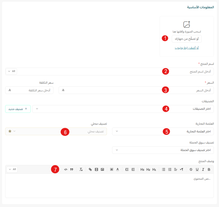
Task: Click the 'أو أضف رابط يوتيوب' YouTube link
Action: [x=186, y=48]
